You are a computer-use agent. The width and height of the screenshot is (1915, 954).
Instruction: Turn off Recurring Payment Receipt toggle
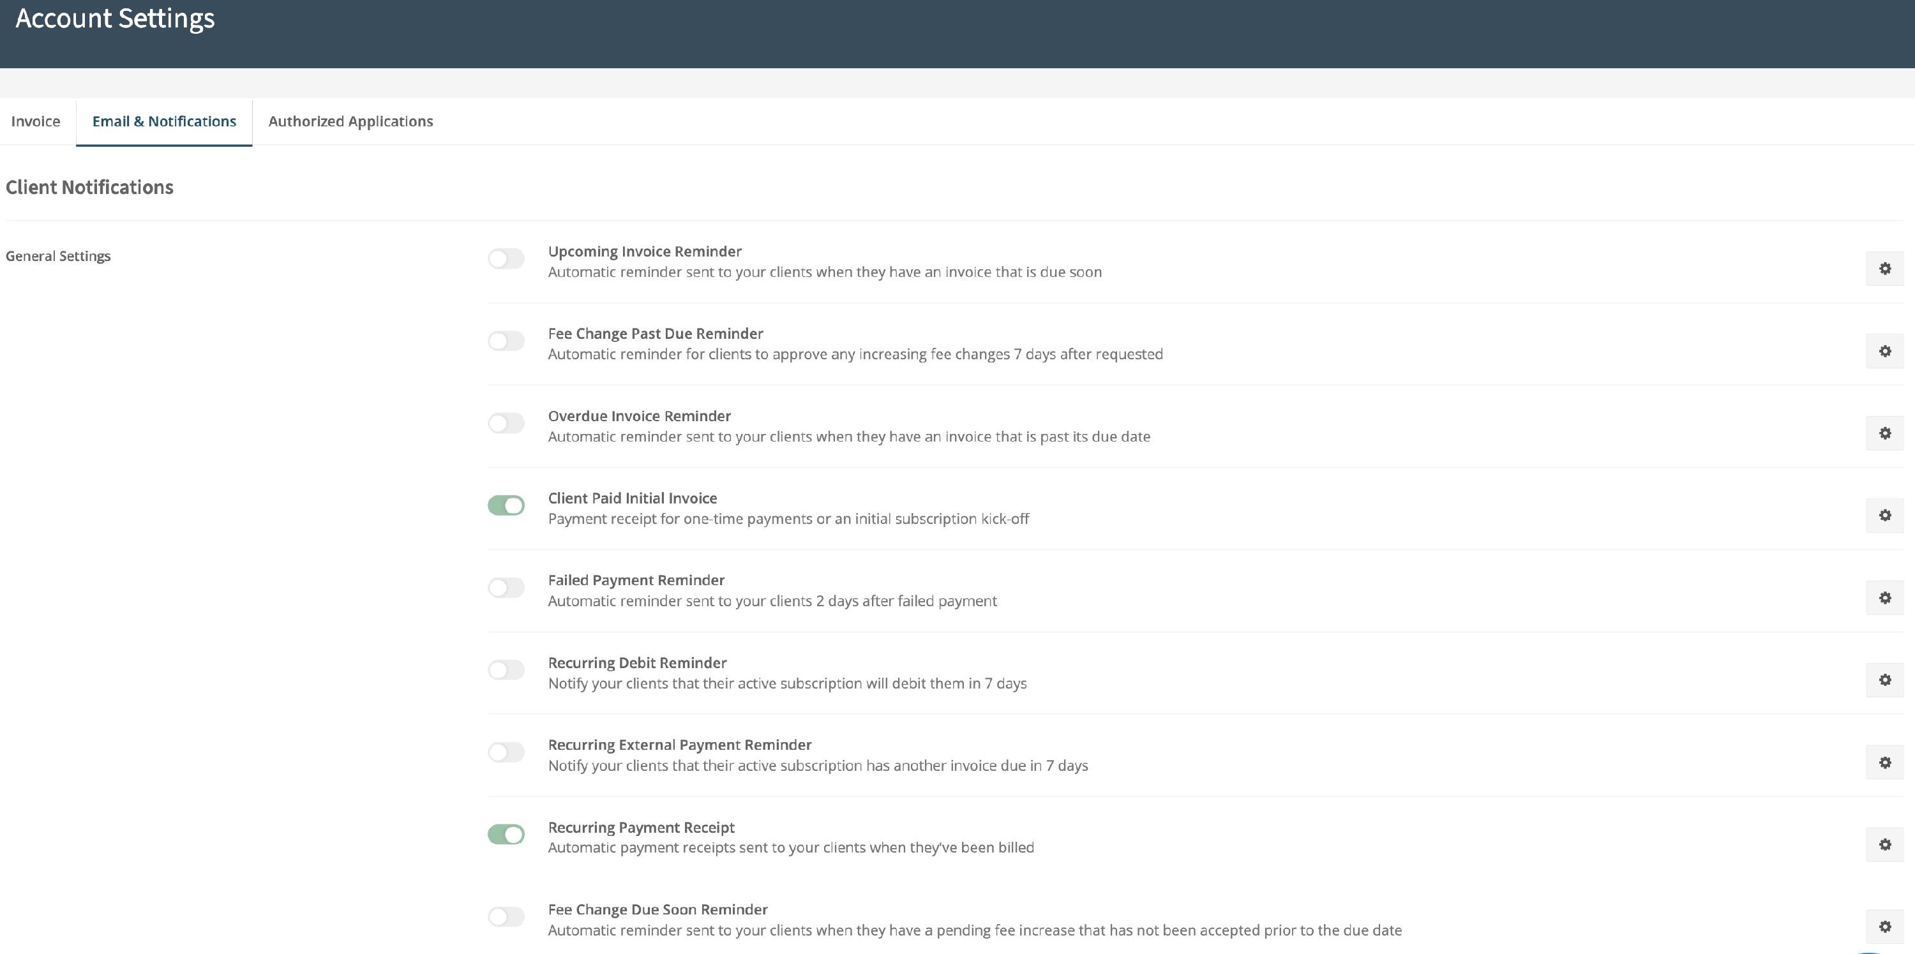coord(506,835)
